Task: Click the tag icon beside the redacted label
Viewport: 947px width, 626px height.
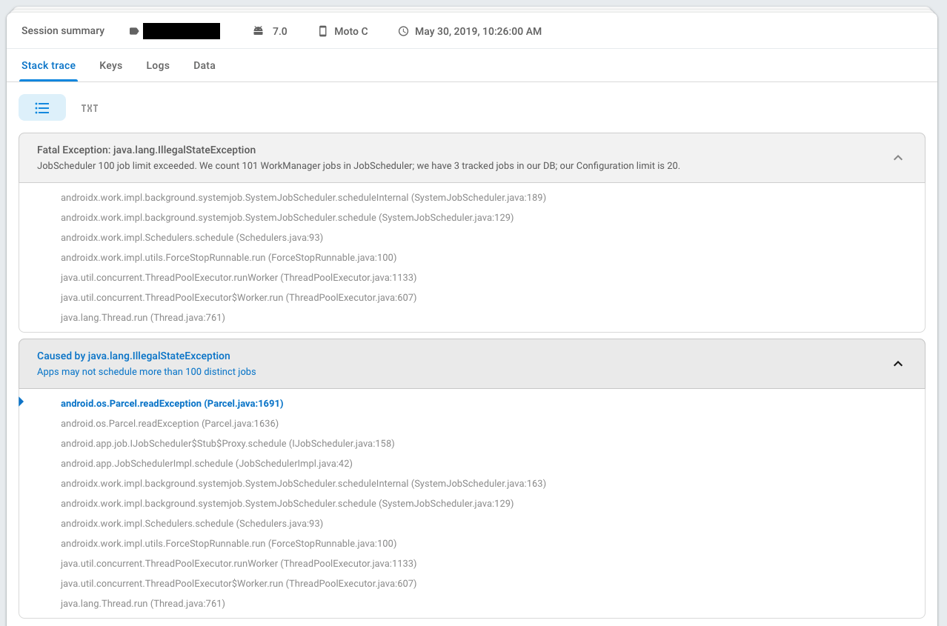Action: pyautogui.click(x=134, y=31)
